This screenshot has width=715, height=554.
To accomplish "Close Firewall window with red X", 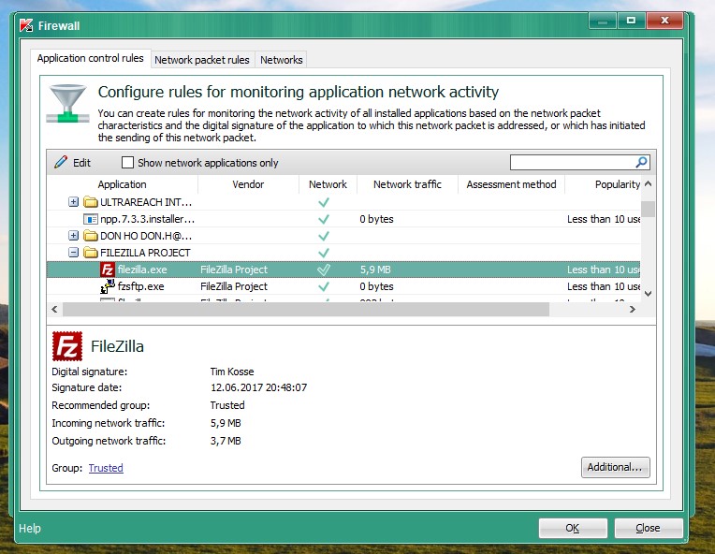I will pos(664,21).
